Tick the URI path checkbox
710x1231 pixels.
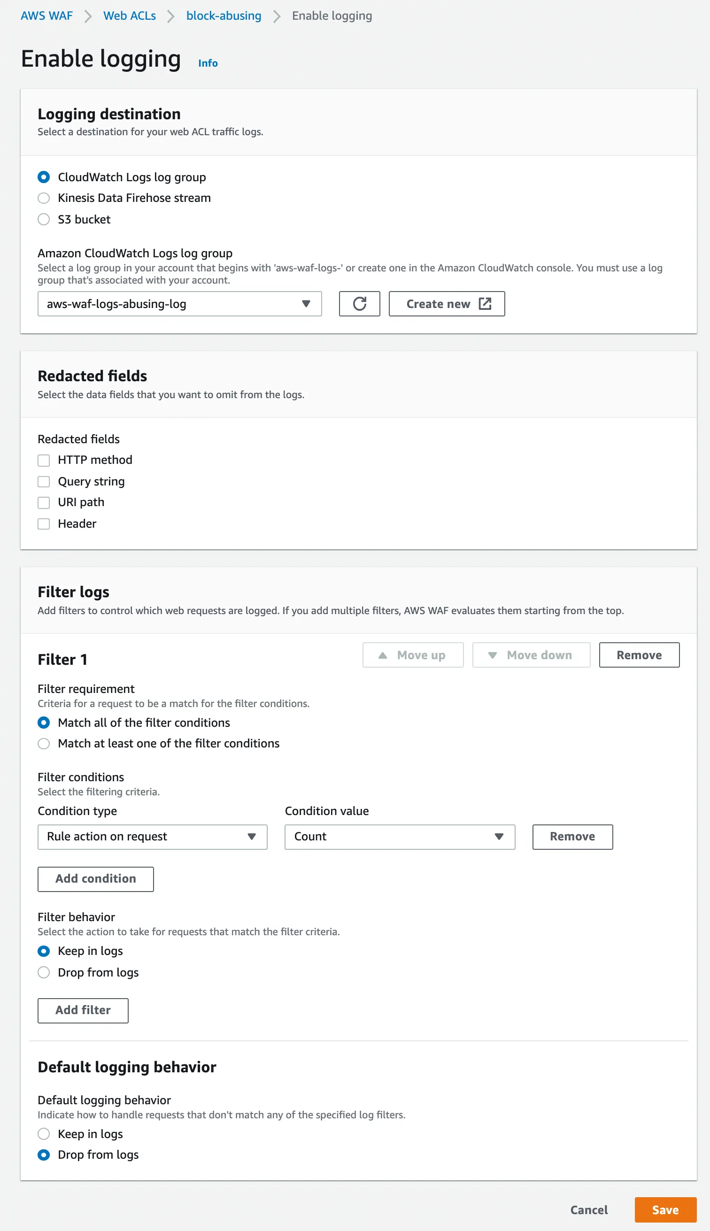[x=44, y=503]
